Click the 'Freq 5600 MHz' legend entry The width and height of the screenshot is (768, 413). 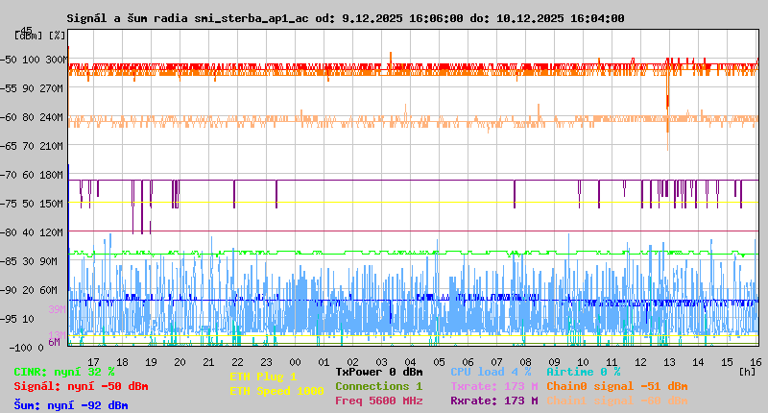tap(379, 401)
